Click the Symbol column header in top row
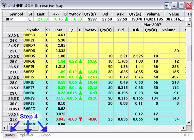The height and width of the screenshot is (140, 194). (x=16, y=14)
